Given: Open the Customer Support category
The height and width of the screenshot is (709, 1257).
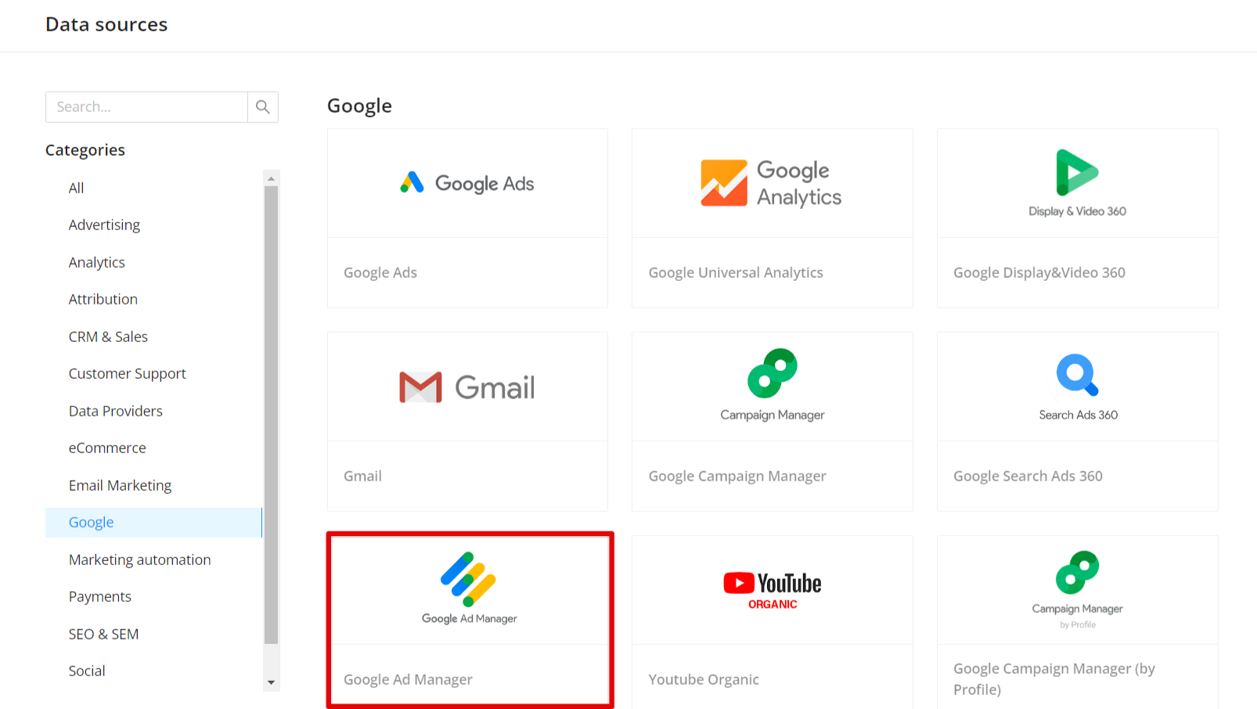Looking at the screenshot, I should 127,373.
